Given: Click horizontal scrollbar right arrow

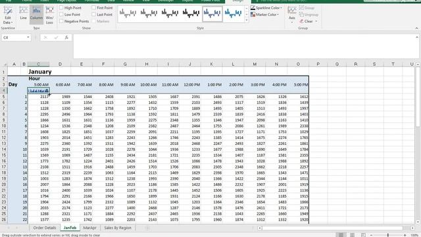Looking at the screenshot, I should point(412,228).
